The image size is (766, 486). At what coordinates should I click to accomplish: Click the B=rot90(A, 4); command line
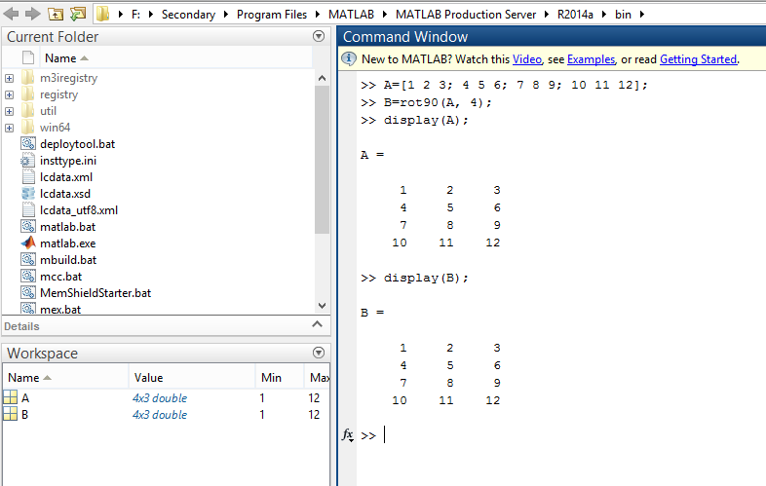(426, 102)
